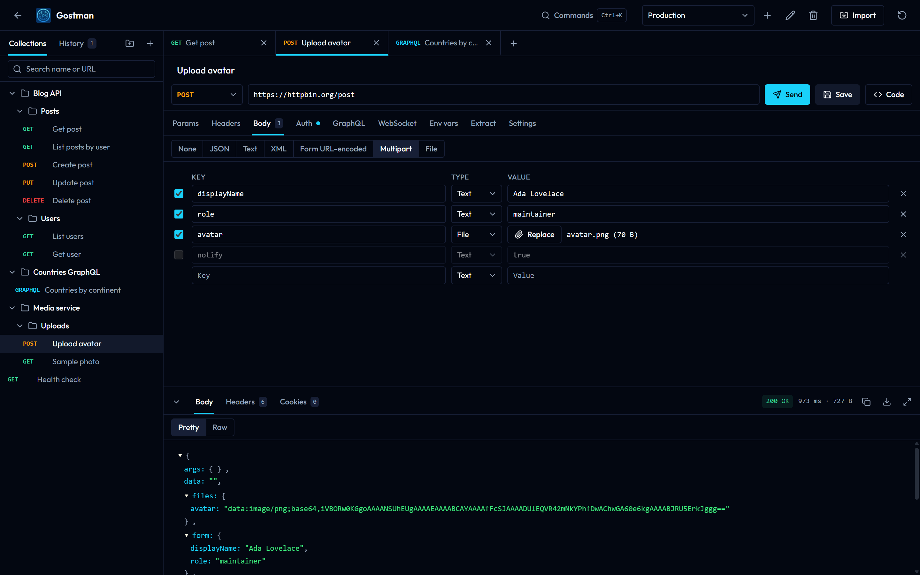This screenshot has width=920, height=575.
Task: Uncheck the role field checkbox
Action: (x=179, y=214)
